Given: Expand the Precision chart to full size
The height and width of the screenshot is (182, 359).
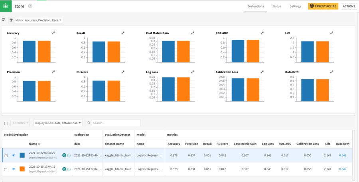Looking at the screenshot, I should (x=53, y=72).
